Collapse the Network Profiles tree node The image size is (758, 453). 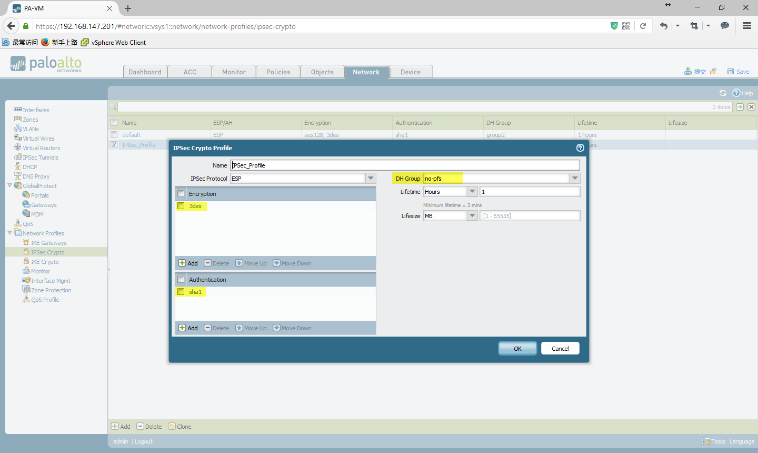9,233
